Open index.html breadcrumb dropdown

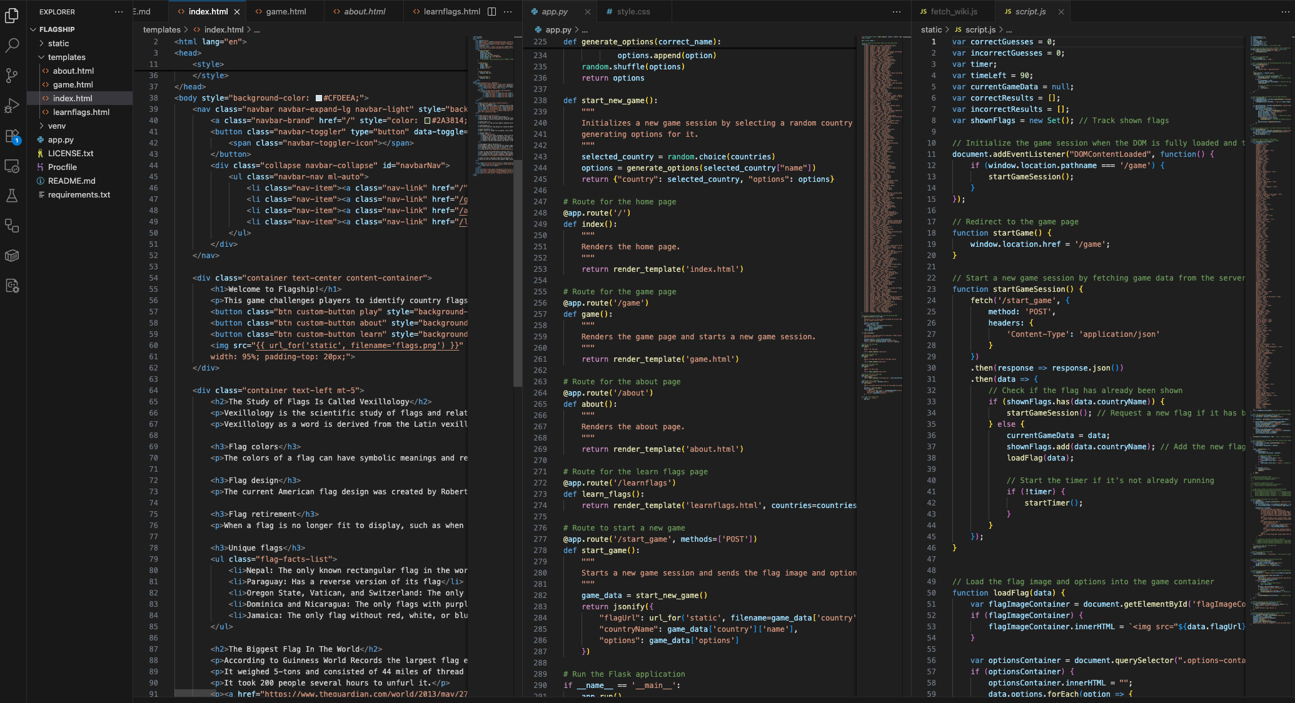(x=223, y=29)
